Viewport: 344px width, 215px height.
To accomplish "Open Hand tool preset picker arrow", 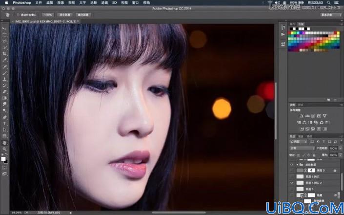I will [13, 15].
